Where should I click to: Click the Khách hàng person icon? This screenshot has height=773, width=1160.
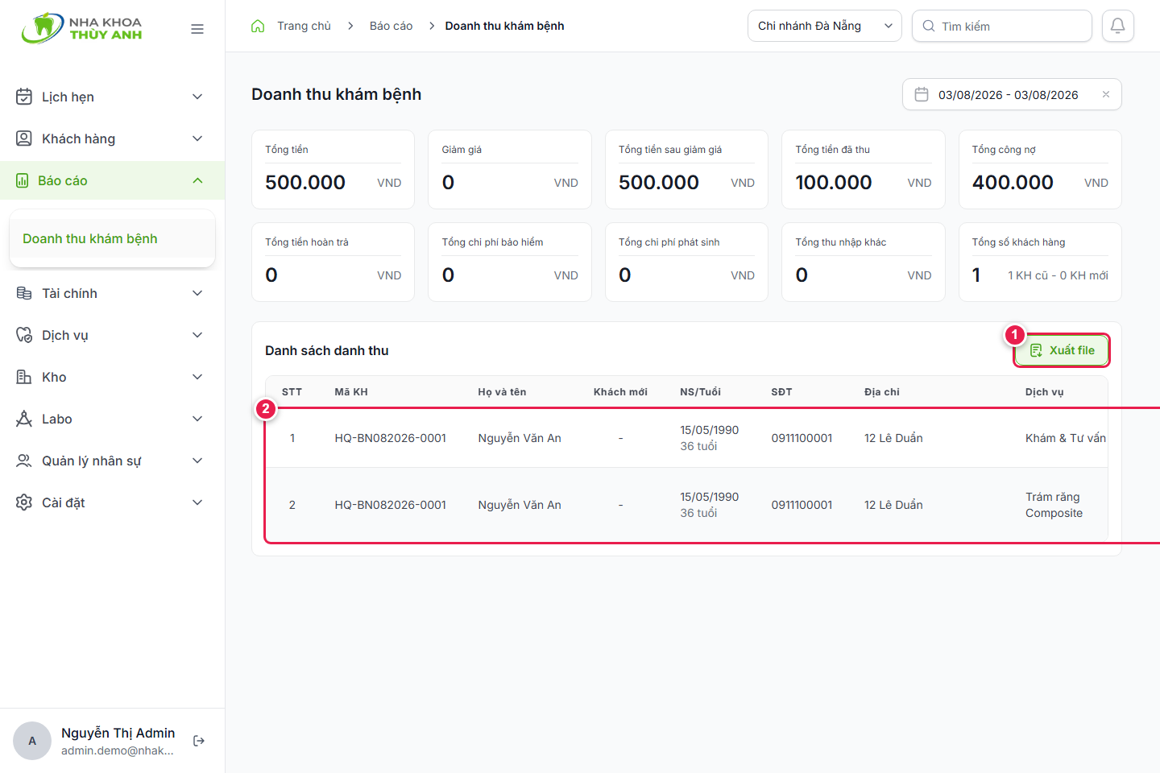point(24,138)
